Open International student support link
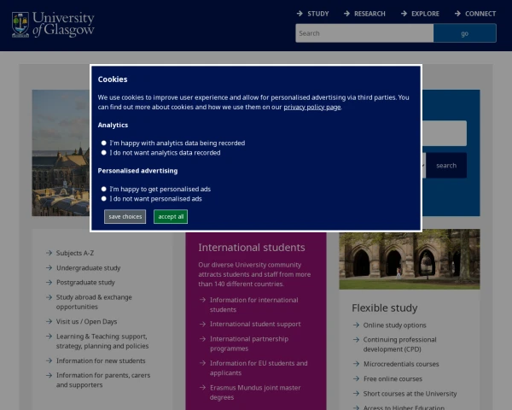This screenshot has width=512, height=410. click(255, 324)
